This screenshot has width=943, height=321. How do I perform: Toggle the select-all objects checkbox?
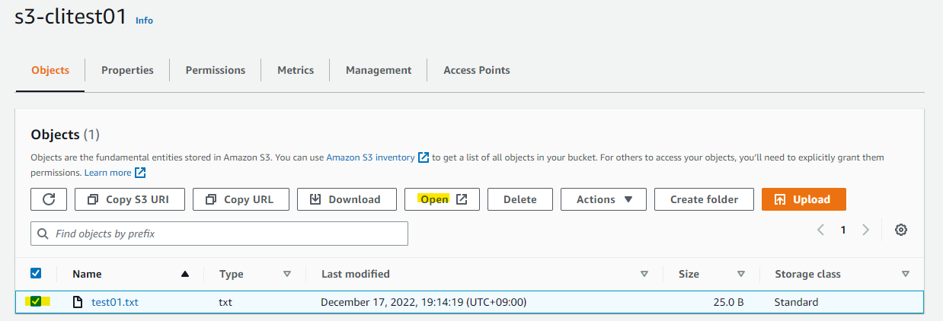[36, 273]
